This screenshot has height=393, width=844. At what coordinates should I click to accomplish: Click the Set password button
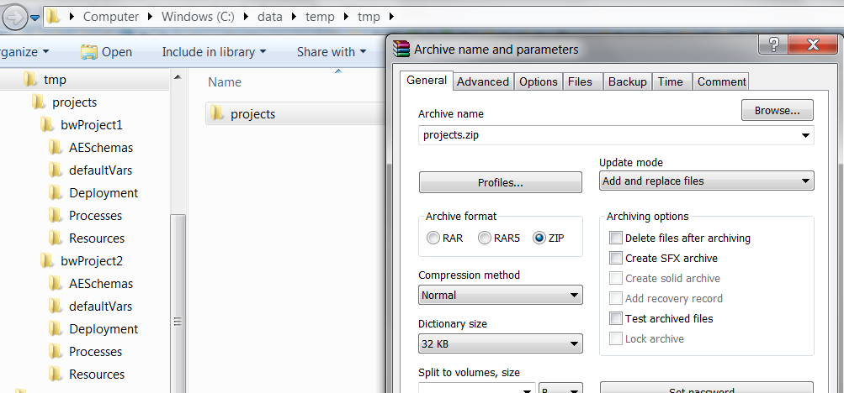coord(706,388)
